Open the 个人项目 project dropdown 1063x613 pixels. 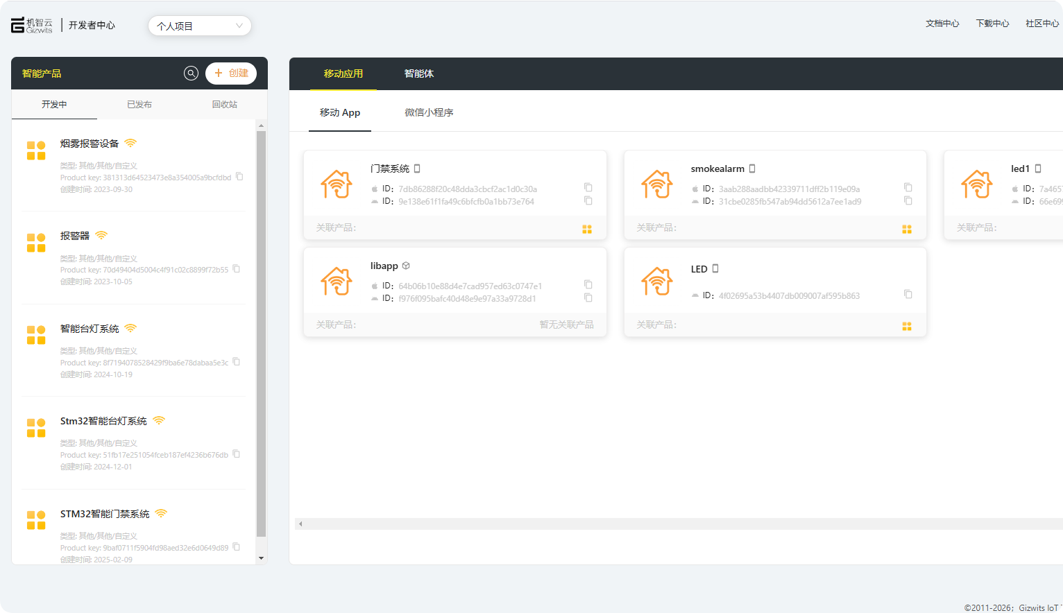tap(200, 26)
